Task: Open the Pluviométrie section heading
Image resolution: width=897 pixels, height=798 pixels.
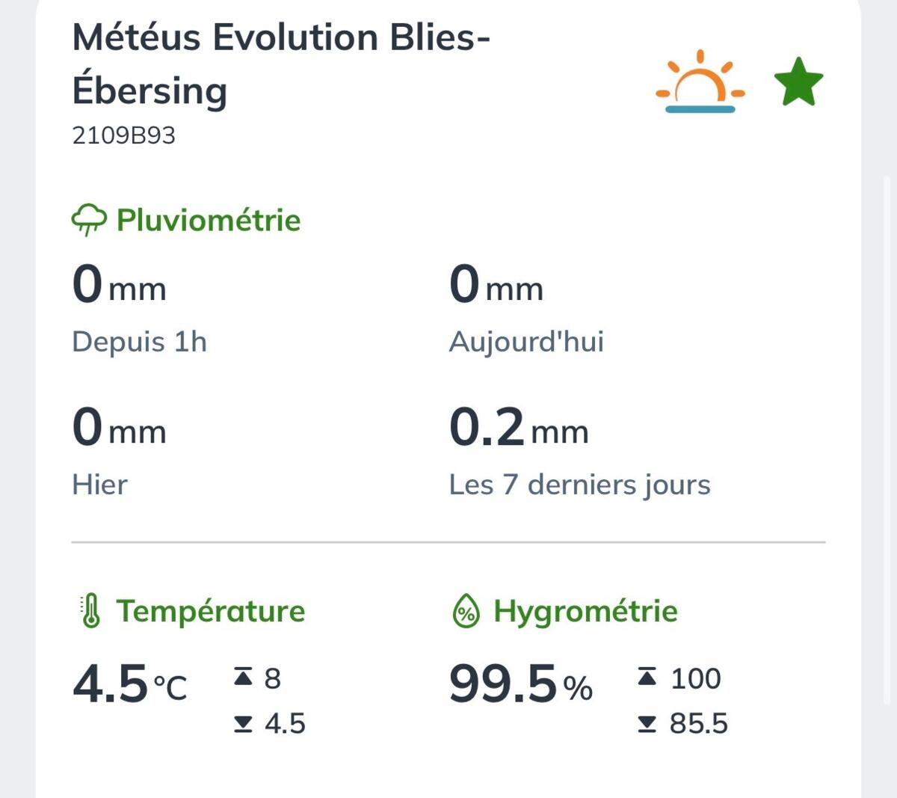Action: (209, 220)
